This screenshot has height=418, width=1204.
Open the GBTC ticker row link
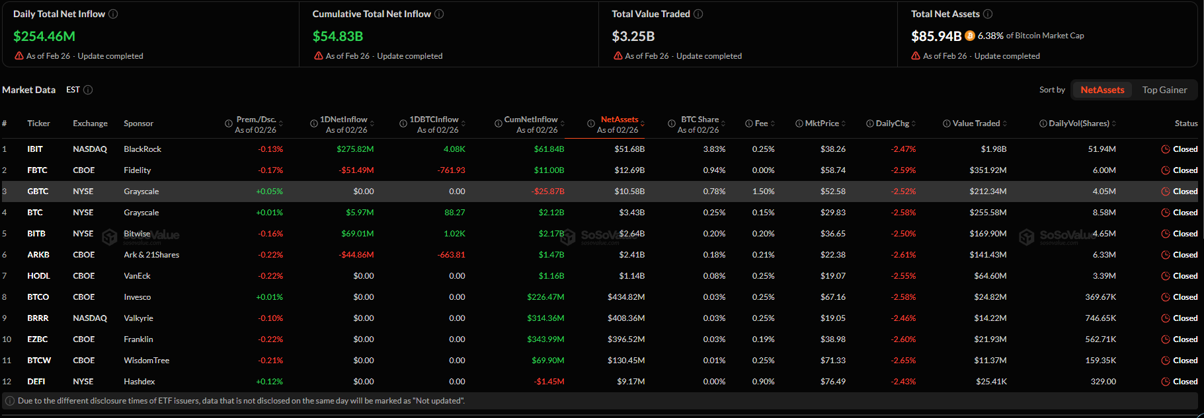pyautogui.click(x=38, y=192)
